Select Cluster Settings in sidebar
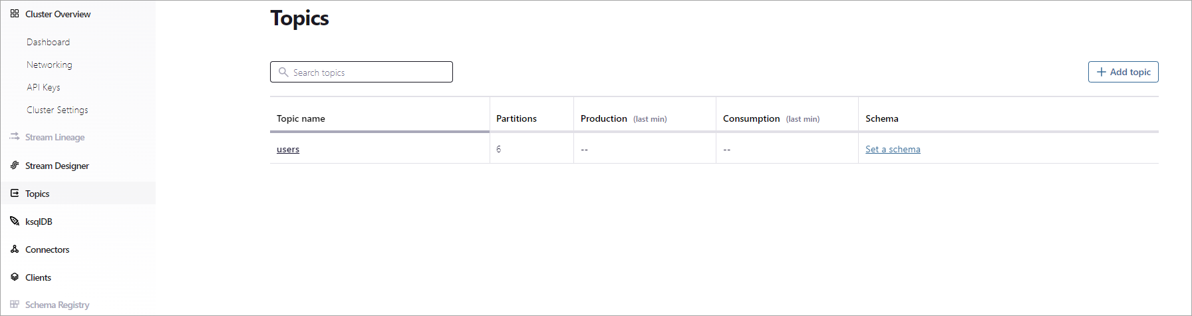This screenshot has height=316, width=1192. tap(57, 110)
